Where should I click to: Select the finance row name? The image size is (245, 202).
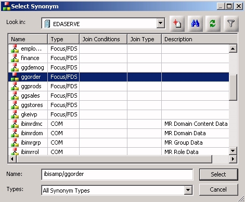30,58
